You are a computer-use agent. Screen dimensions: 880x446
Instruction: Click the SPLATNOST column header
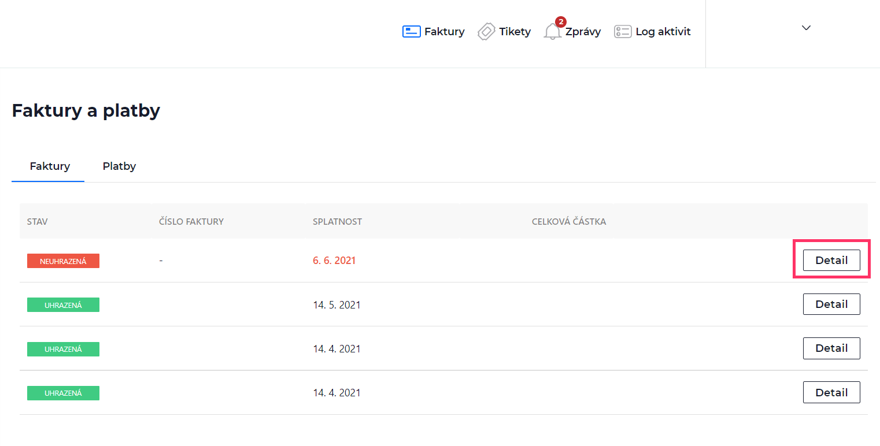(338, 222)
